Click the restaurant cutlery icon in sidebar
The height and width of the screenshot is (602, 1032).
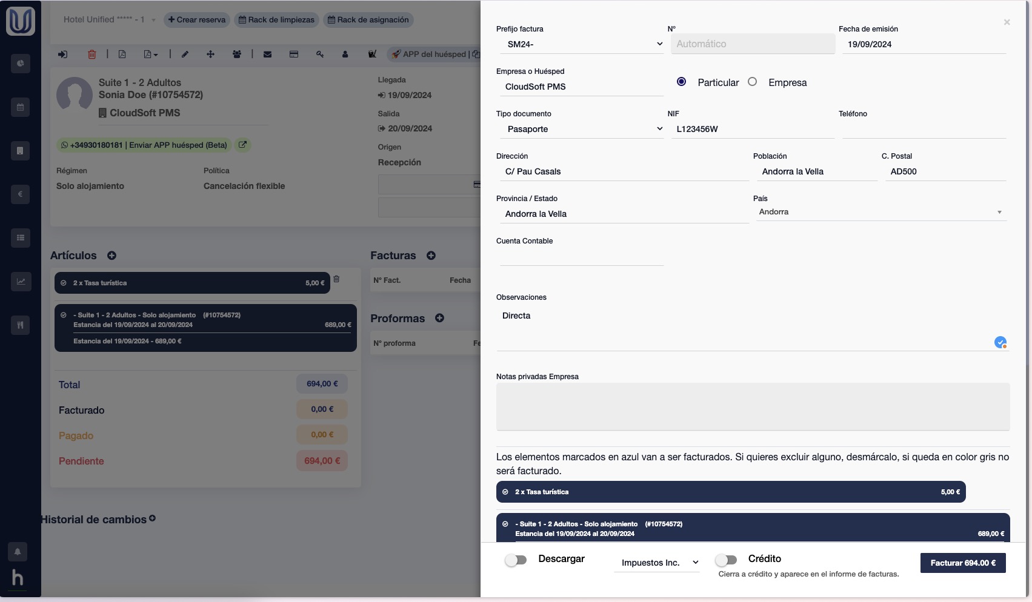pos(21,325)
